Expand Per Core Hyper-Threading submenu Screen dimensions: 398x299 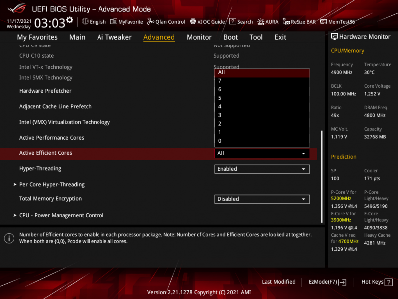[52, 185]
